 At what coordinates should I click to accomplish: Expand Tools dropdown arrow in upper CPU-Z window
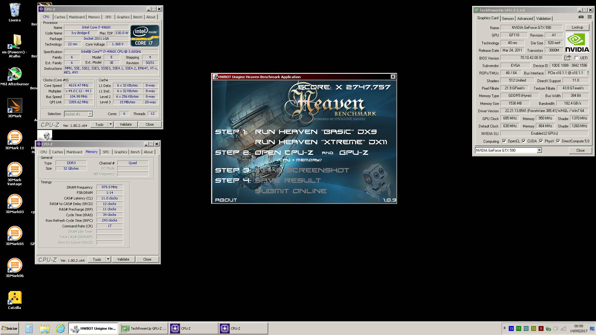coord(111,124)
